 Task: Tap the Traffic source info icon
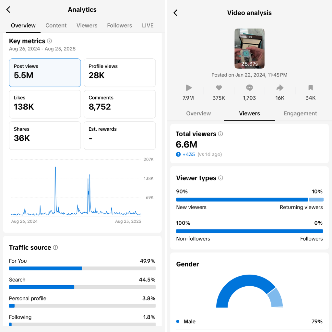[x=55, y=248]
